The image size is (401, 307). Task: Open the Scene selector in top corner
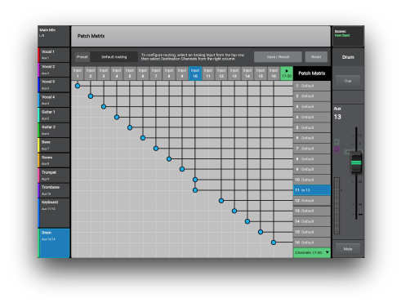(x=348, y=36)
